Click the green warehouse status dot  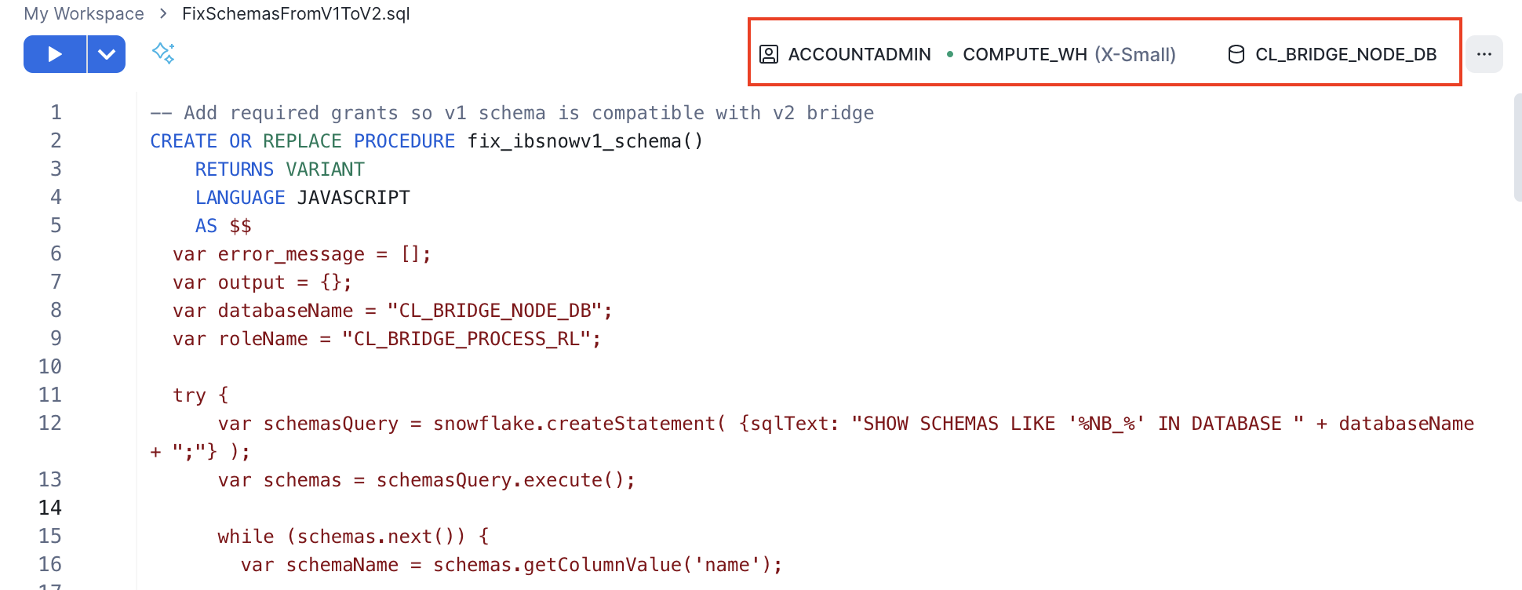coord(950,54)
